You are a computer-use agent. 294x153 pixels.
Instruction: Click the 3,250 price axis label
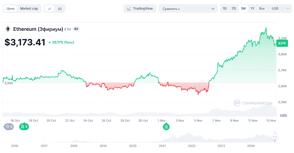point(282,38)
